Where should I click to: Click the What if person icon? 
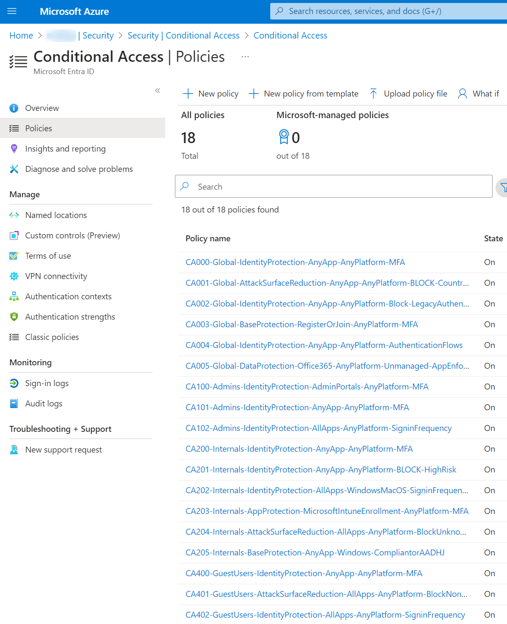point(463,94)
